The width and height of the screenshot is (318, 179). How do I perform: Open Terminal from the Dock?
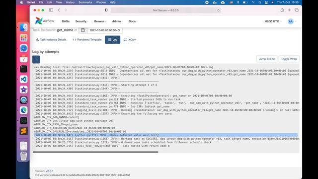point(23,69)
